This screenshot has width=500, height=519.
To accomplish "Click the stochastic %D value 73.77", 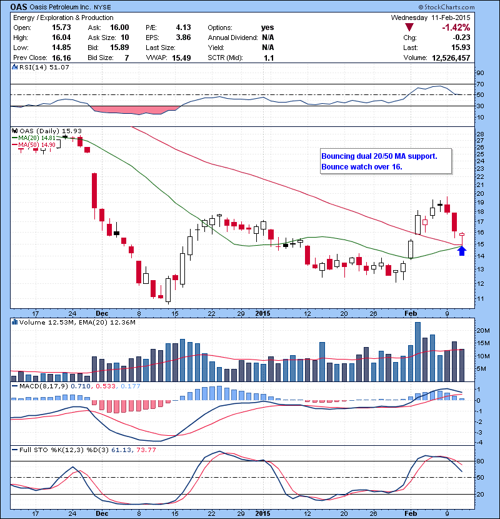I will [x=146, y=450].
